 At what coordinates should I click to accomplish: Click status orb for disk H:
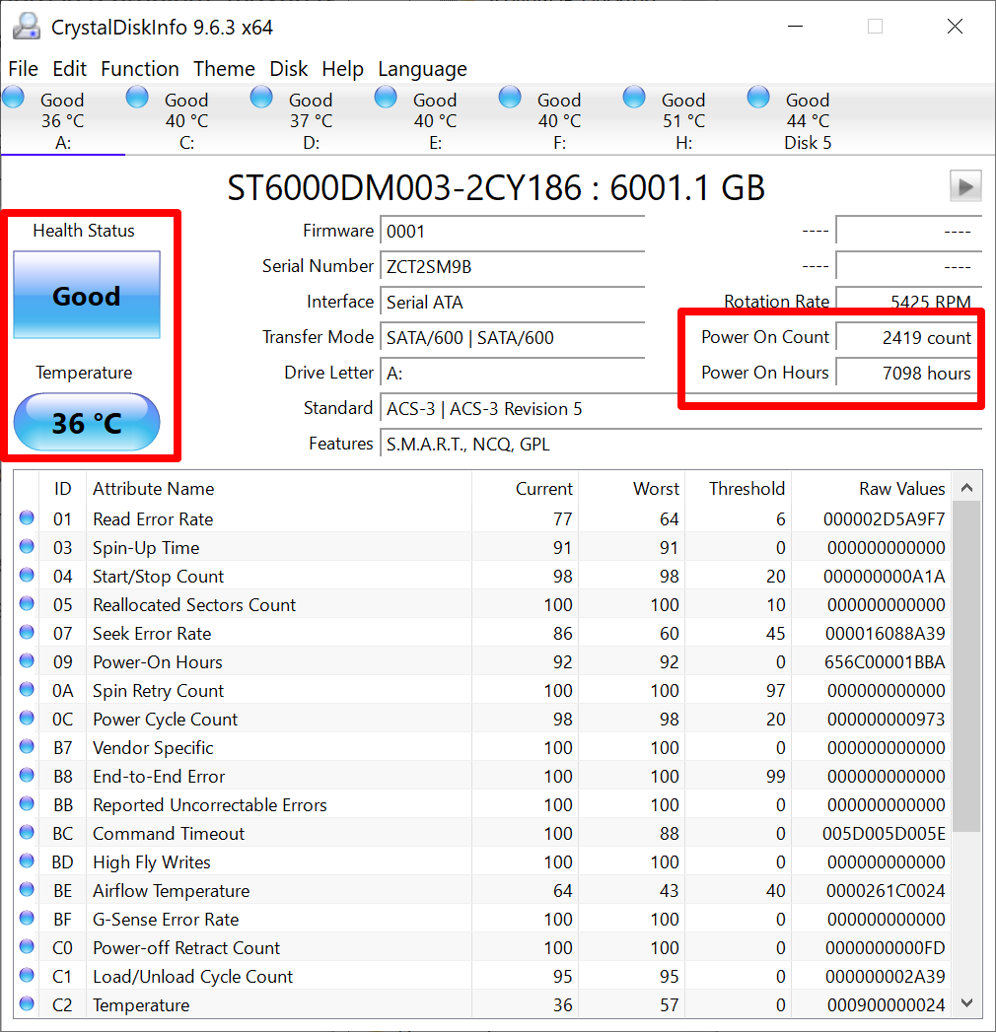coord(634,97)
